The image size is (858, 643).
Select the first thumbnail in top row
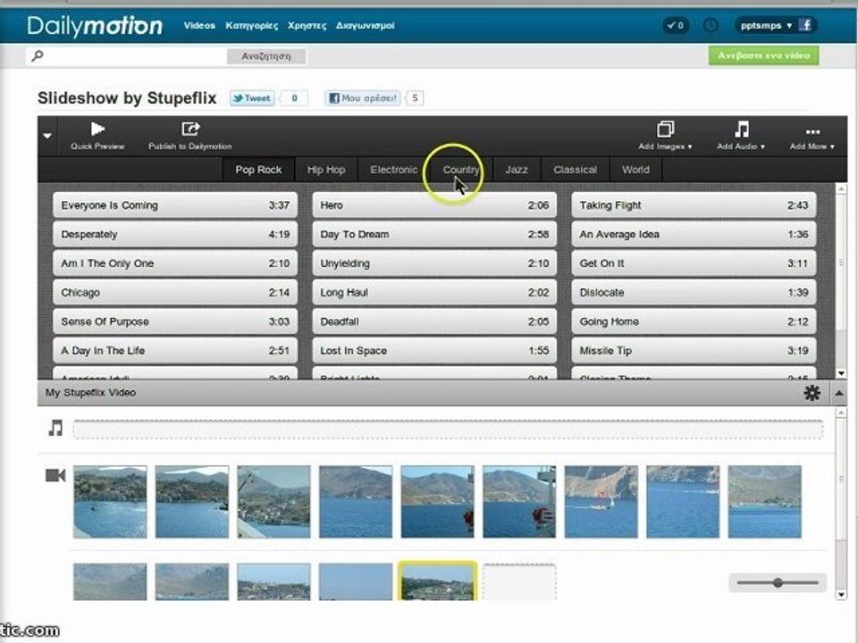110,501
